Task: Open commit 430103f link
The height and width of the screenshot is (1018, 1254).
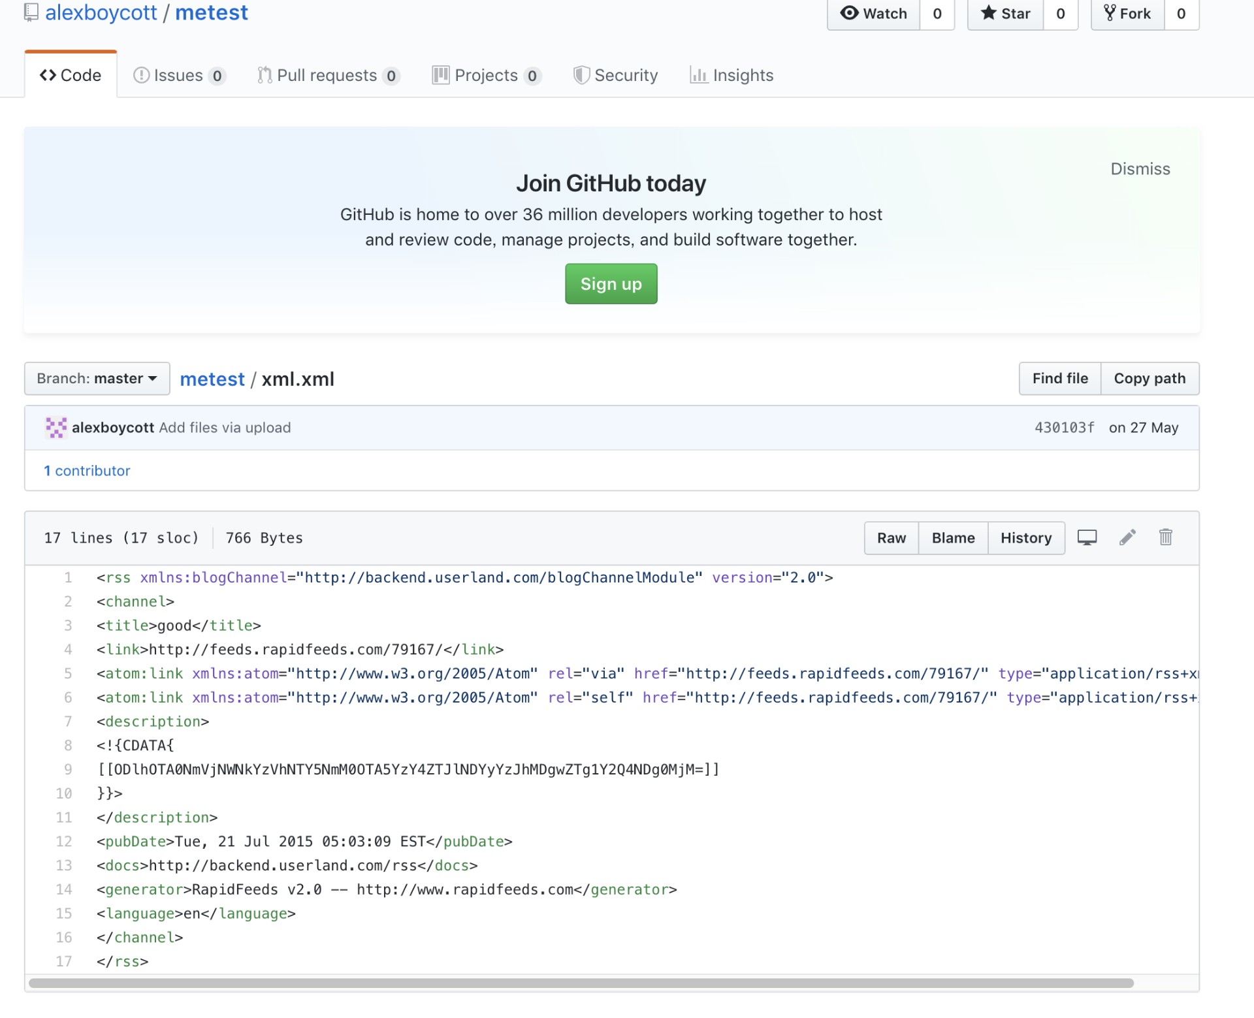Action: coord(1064,428)
